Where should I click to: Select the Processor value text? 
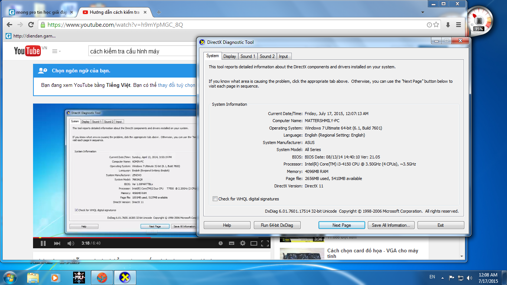tap(360, 164)
